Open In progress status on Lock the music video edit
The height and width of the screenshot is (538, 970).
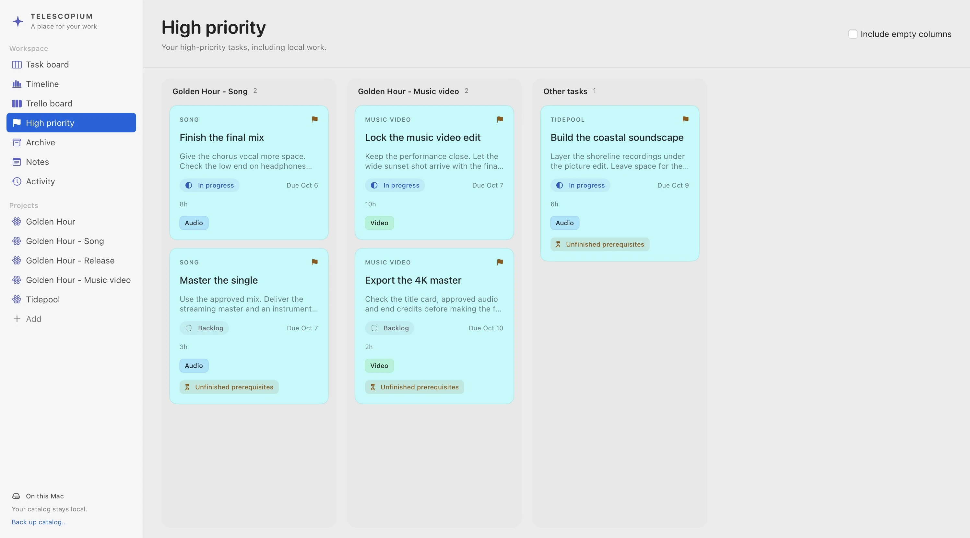click(395, 186)
